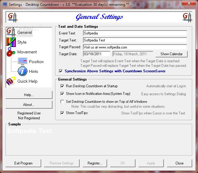Viewport: 198px width, 173px height.
Task: Click the Not Registered status text
Action: click(x=29, y=118)
